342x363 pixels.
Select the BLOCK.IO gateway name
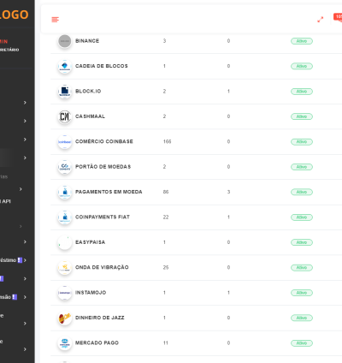pyautogui.click(x=88, y=91)
